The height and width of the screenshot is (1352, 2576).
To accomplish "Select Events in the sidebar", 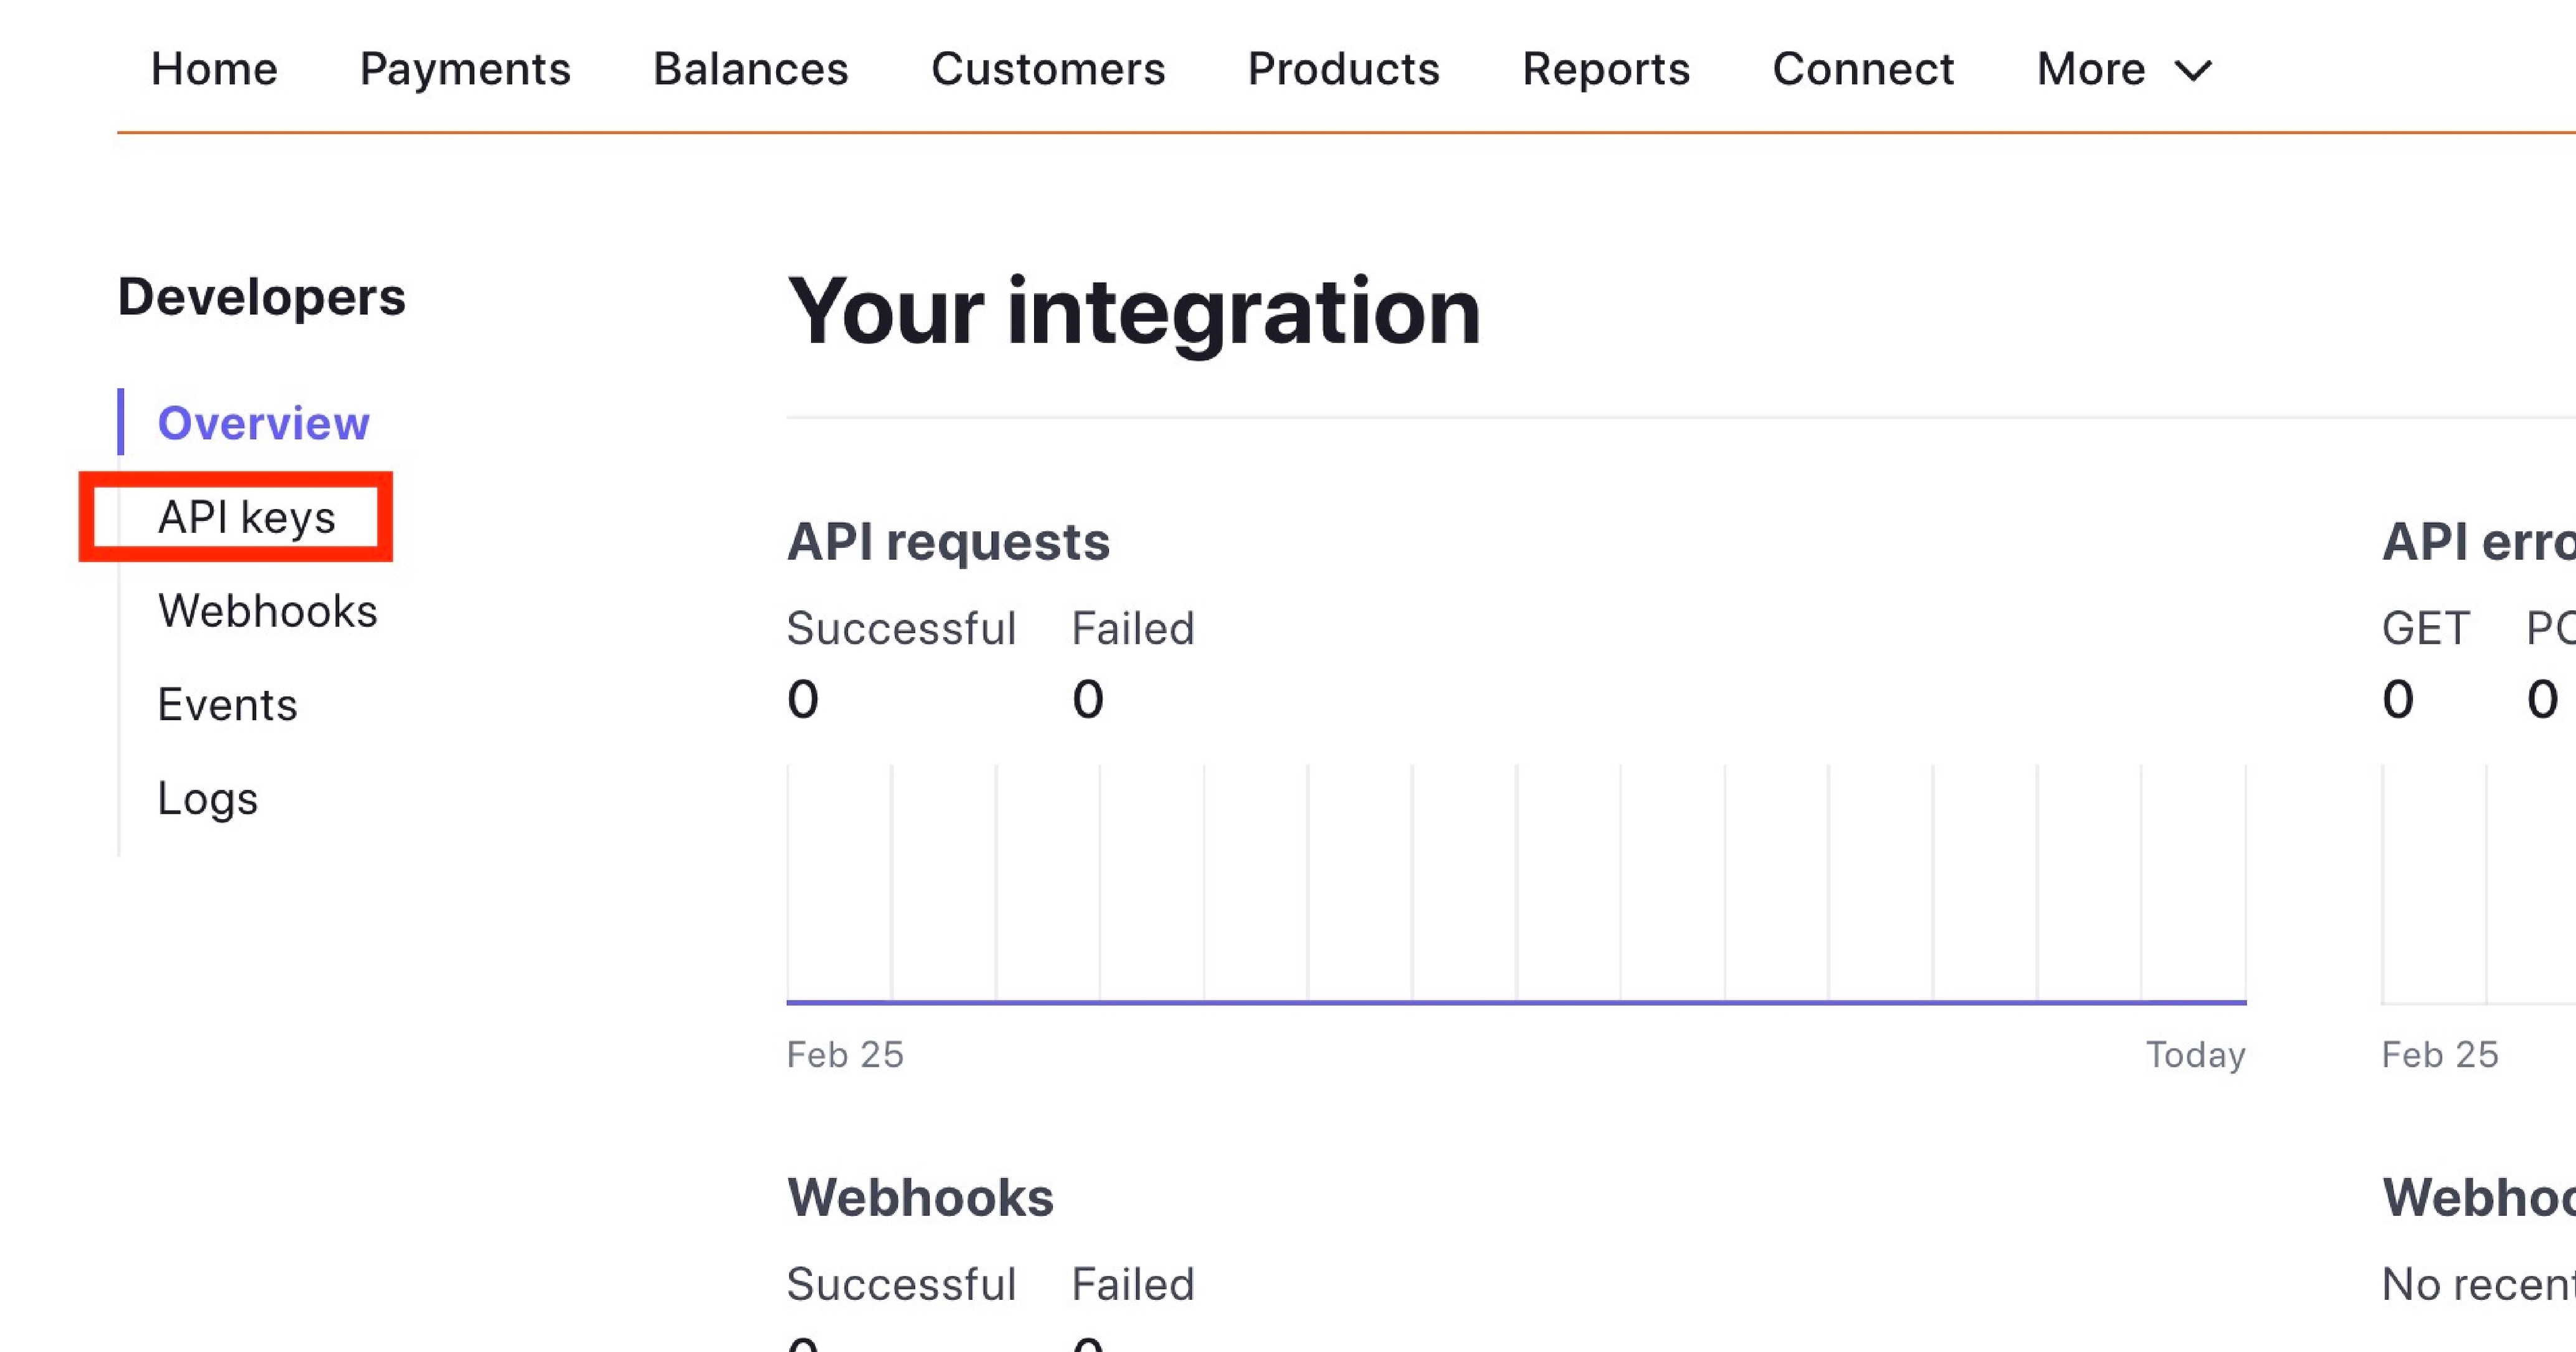I will tap(227, 705).
